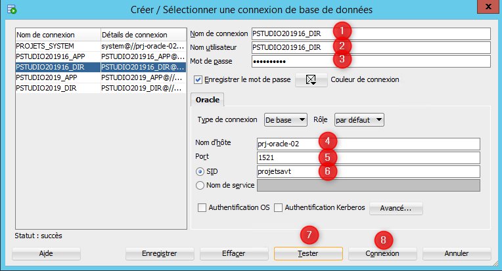Select the Nom de service radio button

click(x=200, y=185)
